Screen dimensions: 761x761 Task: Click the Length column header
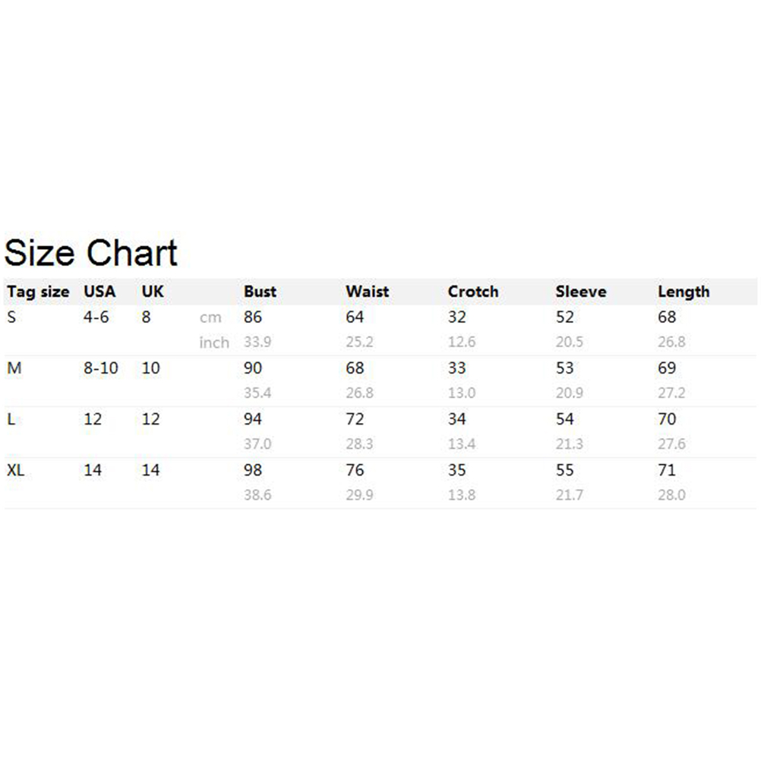click(684, 292)
